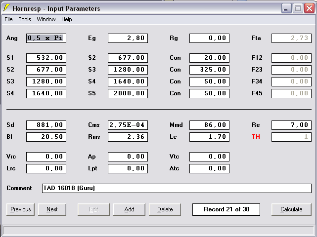
Task: Click the S1 field showing 532,00
Action: [x=46, y=58]
